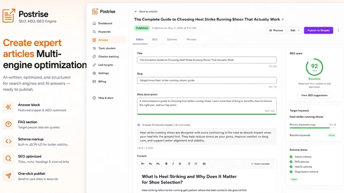Click the Dashboard home icon

click(94, 24)
